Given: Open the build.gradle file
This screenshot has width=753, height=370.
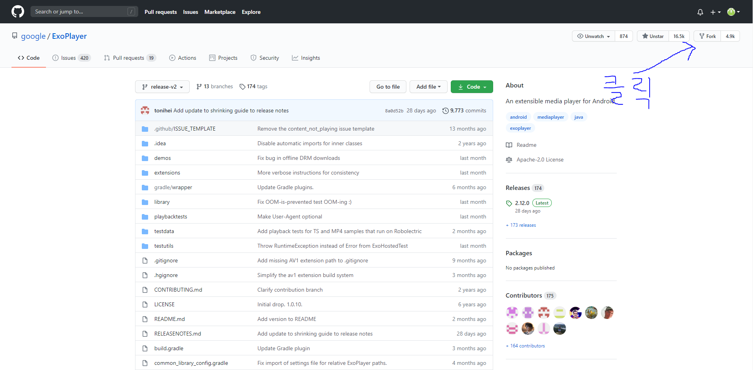Looking at the screenshot, I should [x=169, y=349].
